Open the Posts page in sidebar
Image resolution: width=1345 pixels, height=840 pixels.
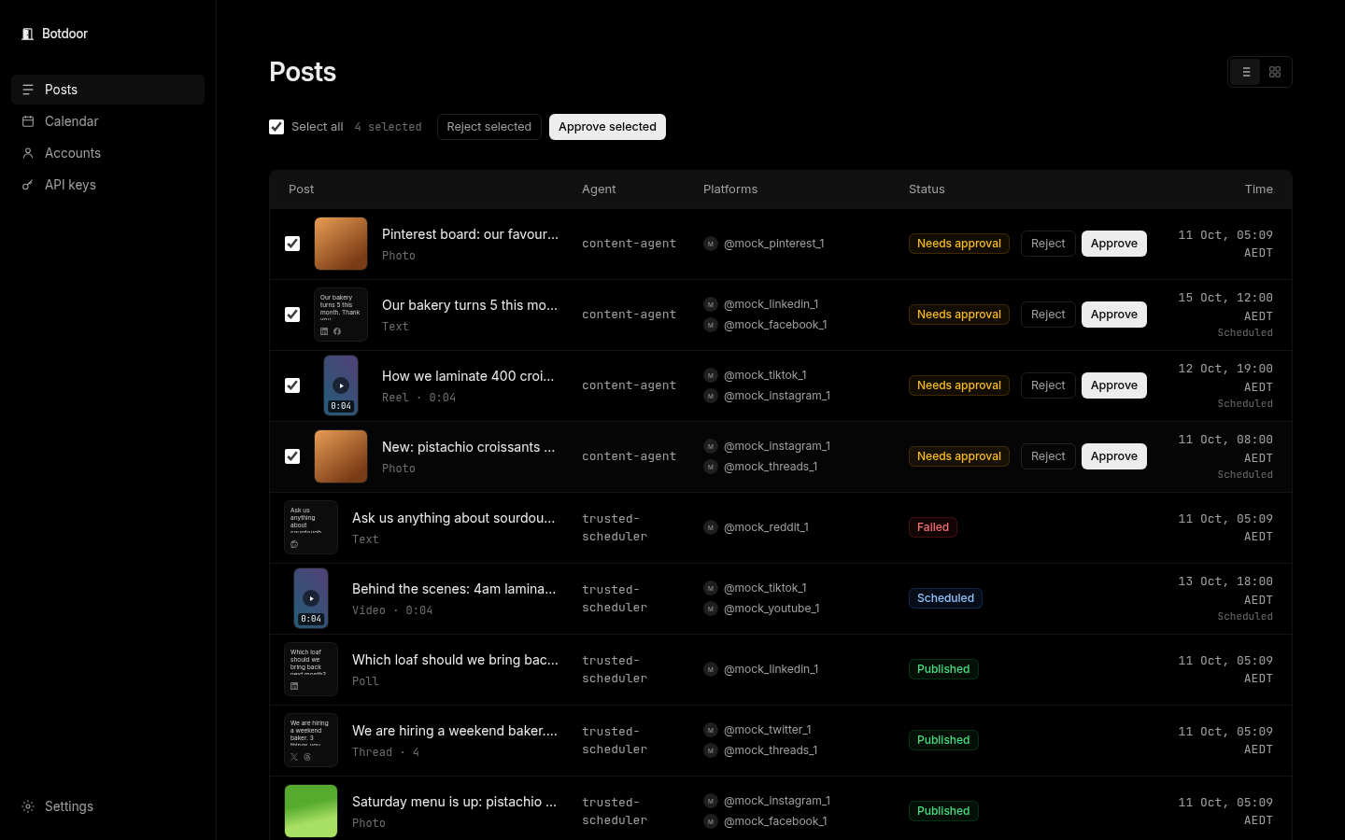pyautogui.click(x=107, y=90)
